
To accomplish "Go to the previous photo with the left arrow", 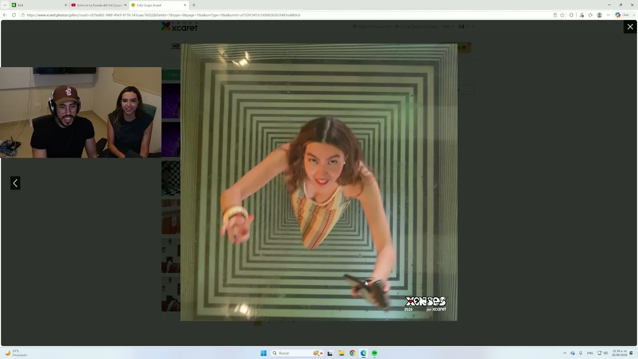I will click(x=15, y=183).
